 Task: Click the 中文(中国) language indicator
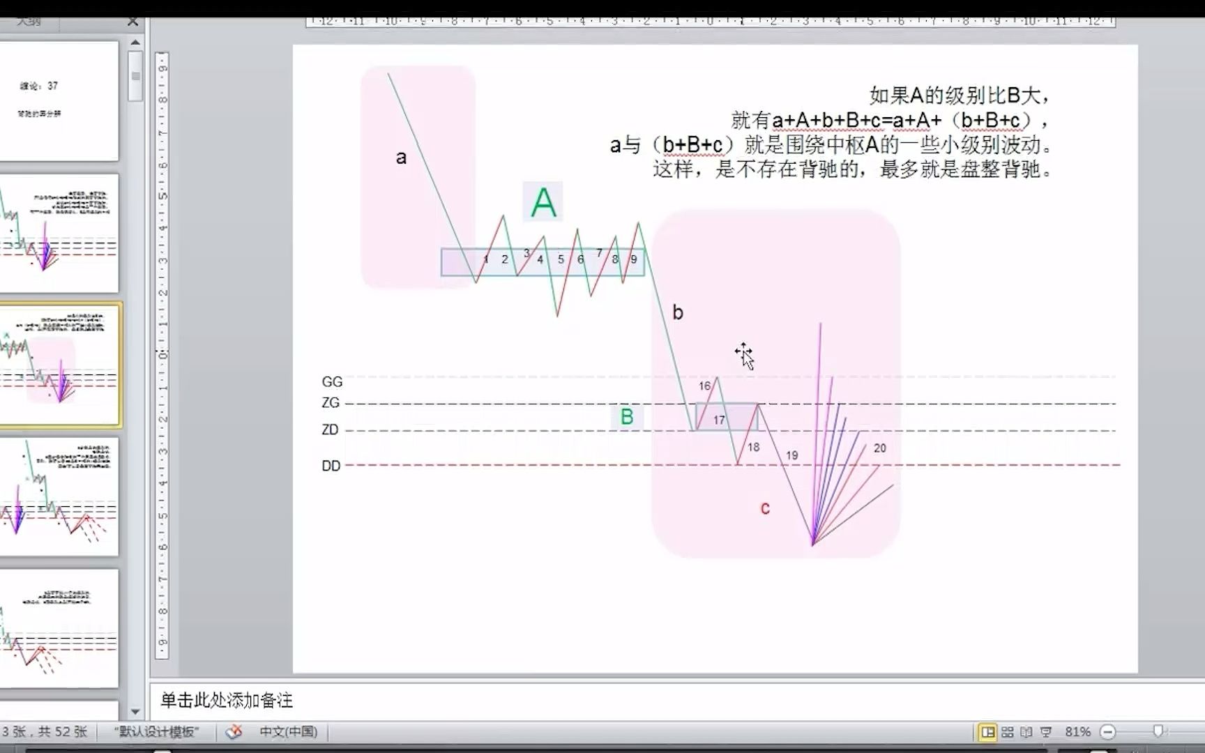click(x=289, y=731)
